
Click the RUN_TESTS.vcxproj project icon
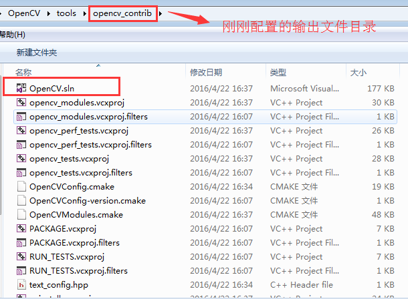(x=21, y=256)
